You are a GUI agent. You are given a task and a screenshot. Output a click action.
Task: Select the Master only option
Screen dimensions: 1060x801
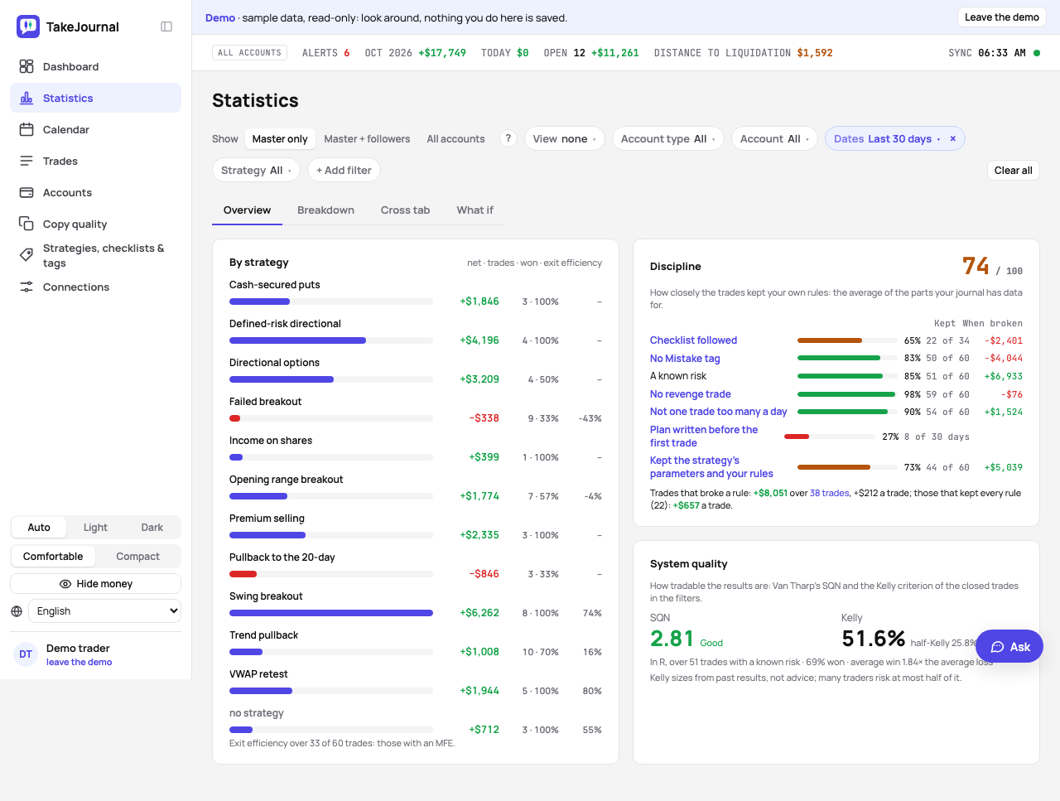point(280,138)
